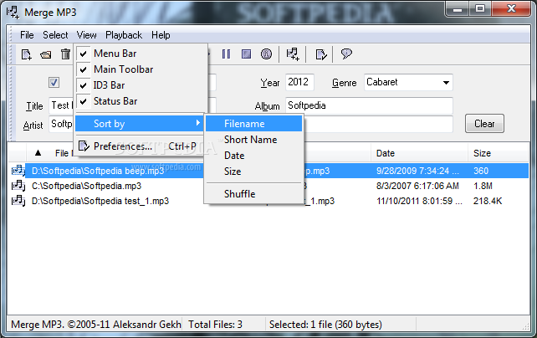This screenshot has width=537, height=338.
Task: Click the add files toolbar icon
Action: pos(27,54)
